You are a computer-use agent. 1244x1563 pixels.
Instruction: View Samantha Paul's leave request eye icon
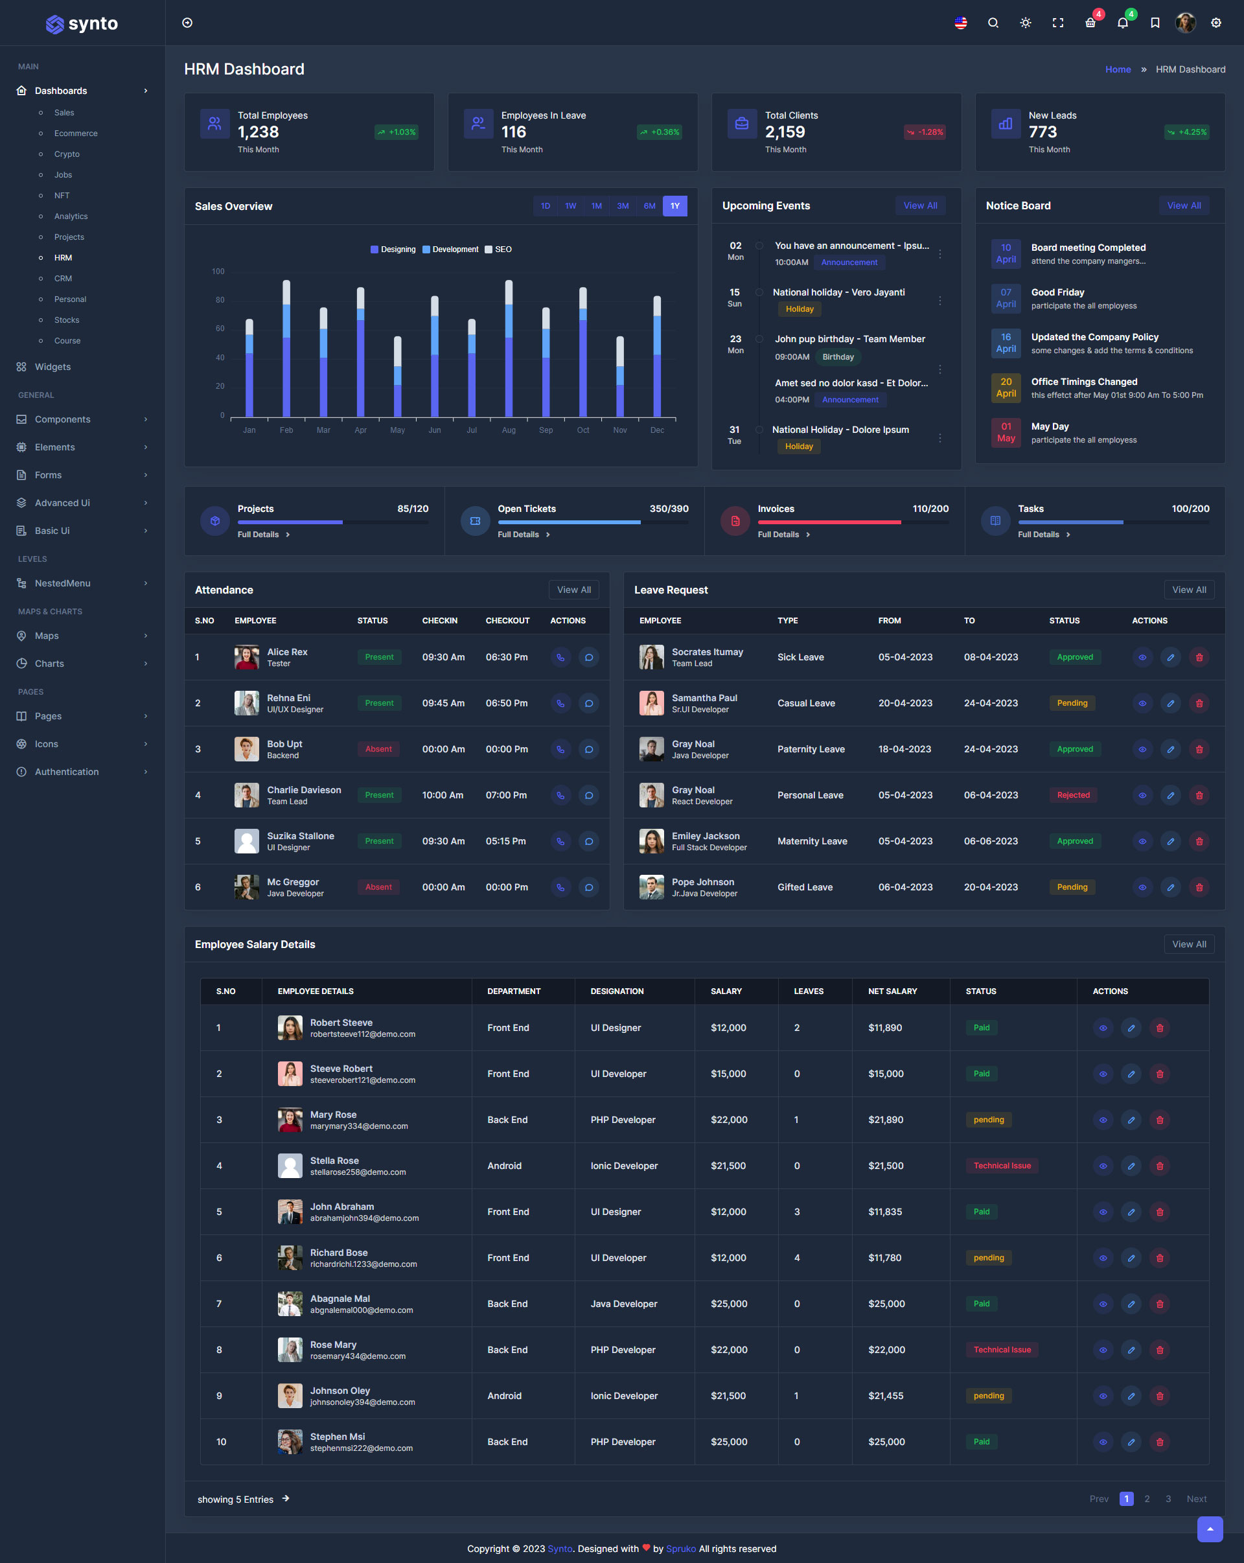(x=1142, y=703)
